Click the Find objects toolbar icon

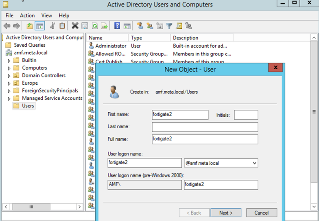click(179, 26)
